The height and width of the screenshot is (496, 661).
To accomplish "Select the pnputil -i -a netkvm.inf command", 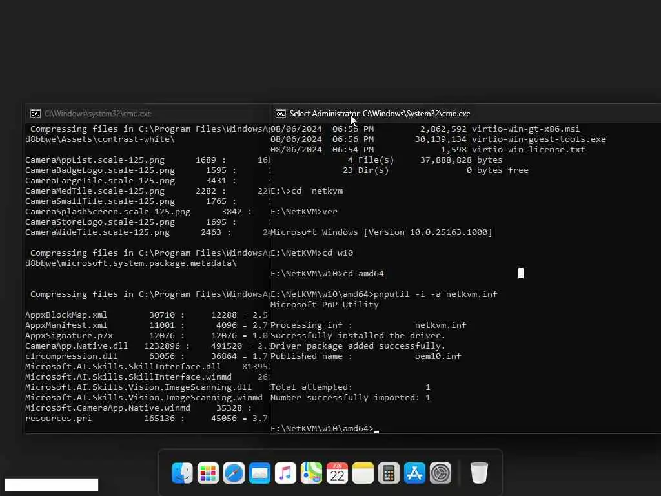I will [x=436, y=294].
